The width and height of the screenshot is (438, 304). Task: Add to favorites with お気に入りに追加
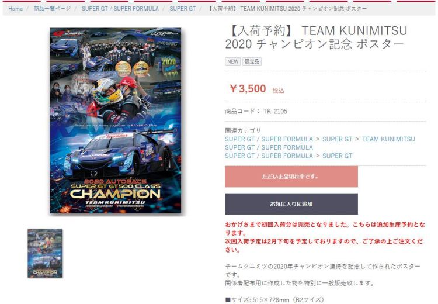291,204
